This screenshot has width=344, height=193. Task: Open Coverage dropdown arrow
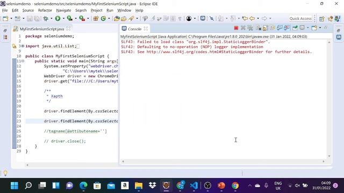pyautogui.click(x=76, y=19)
